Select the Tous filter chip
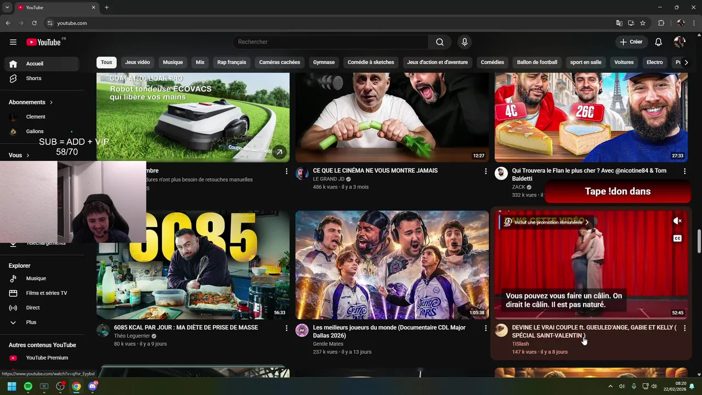The image size is (702, 395). [x=106, y=63]
